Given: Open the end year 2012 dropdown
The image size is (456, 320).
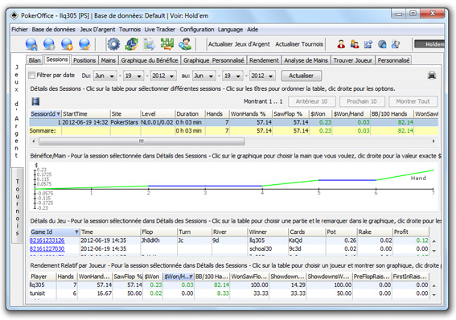Looking at the screenshot, I should 262,76.
